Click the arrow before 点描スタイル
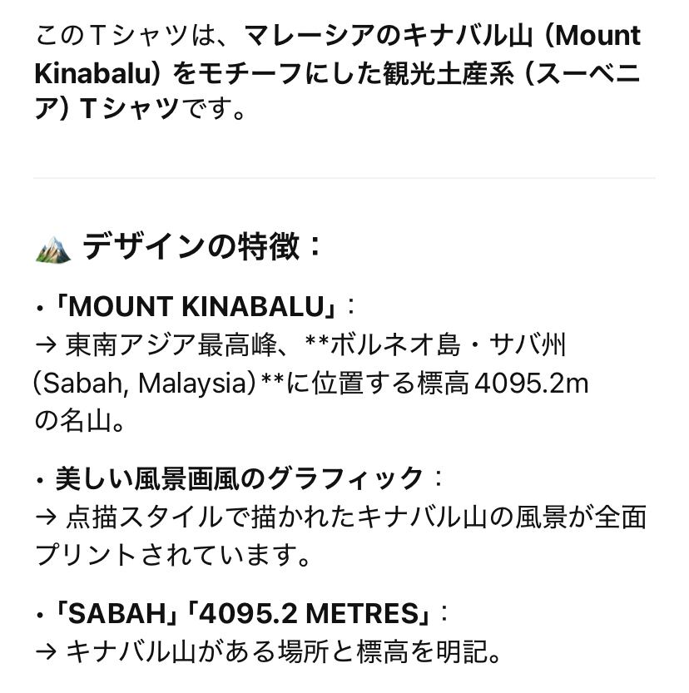The height and width of the screenshot is (693, 689). [46, 517]
